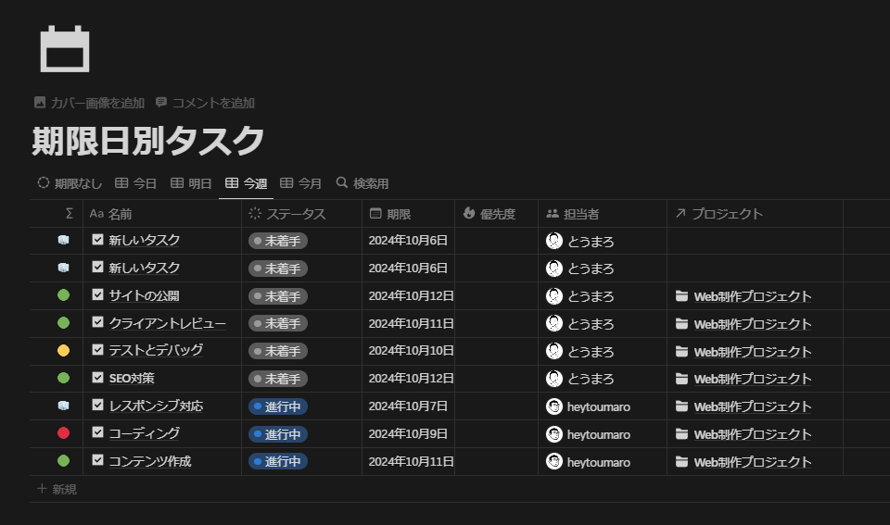Click カバー画像を追加 to add cover

89,103
